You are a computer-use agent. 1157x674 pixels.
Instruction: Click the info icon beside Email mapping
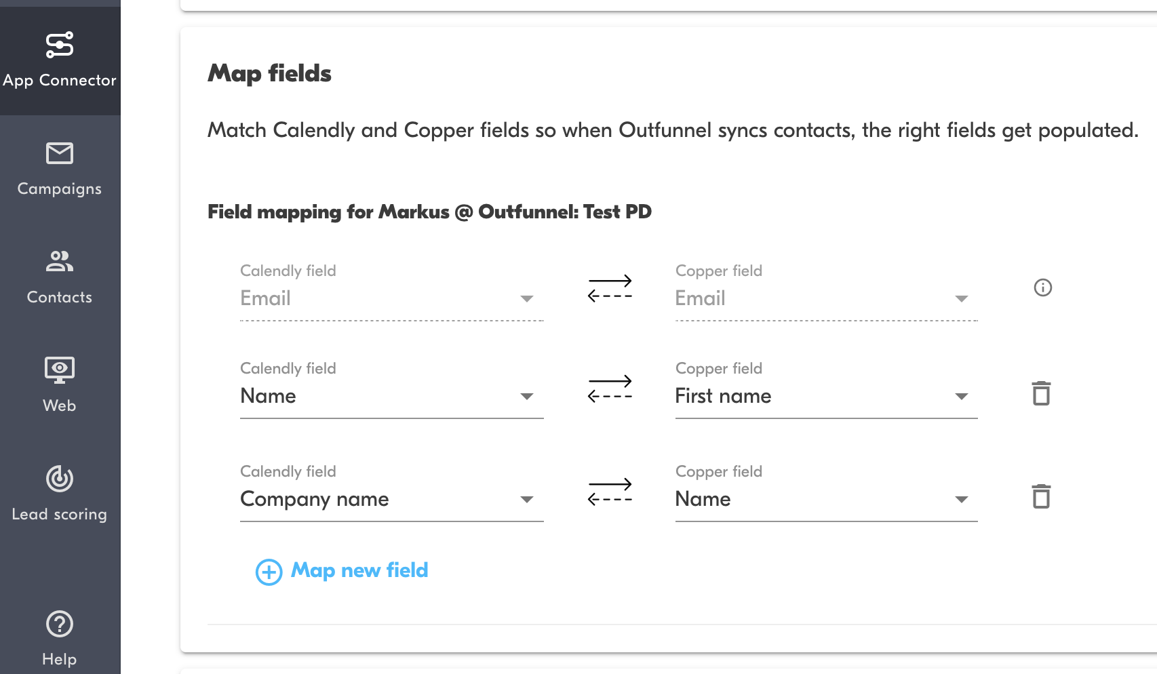(1042, 288)
